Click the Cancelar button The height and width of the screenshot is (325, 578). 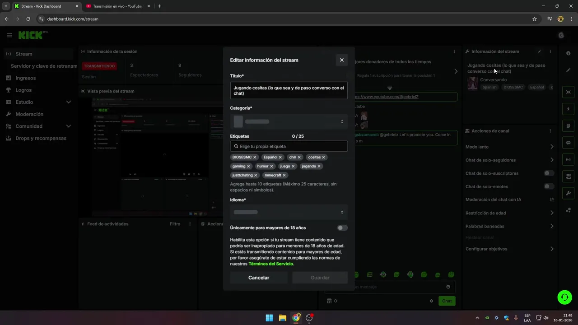click(259, 278)
